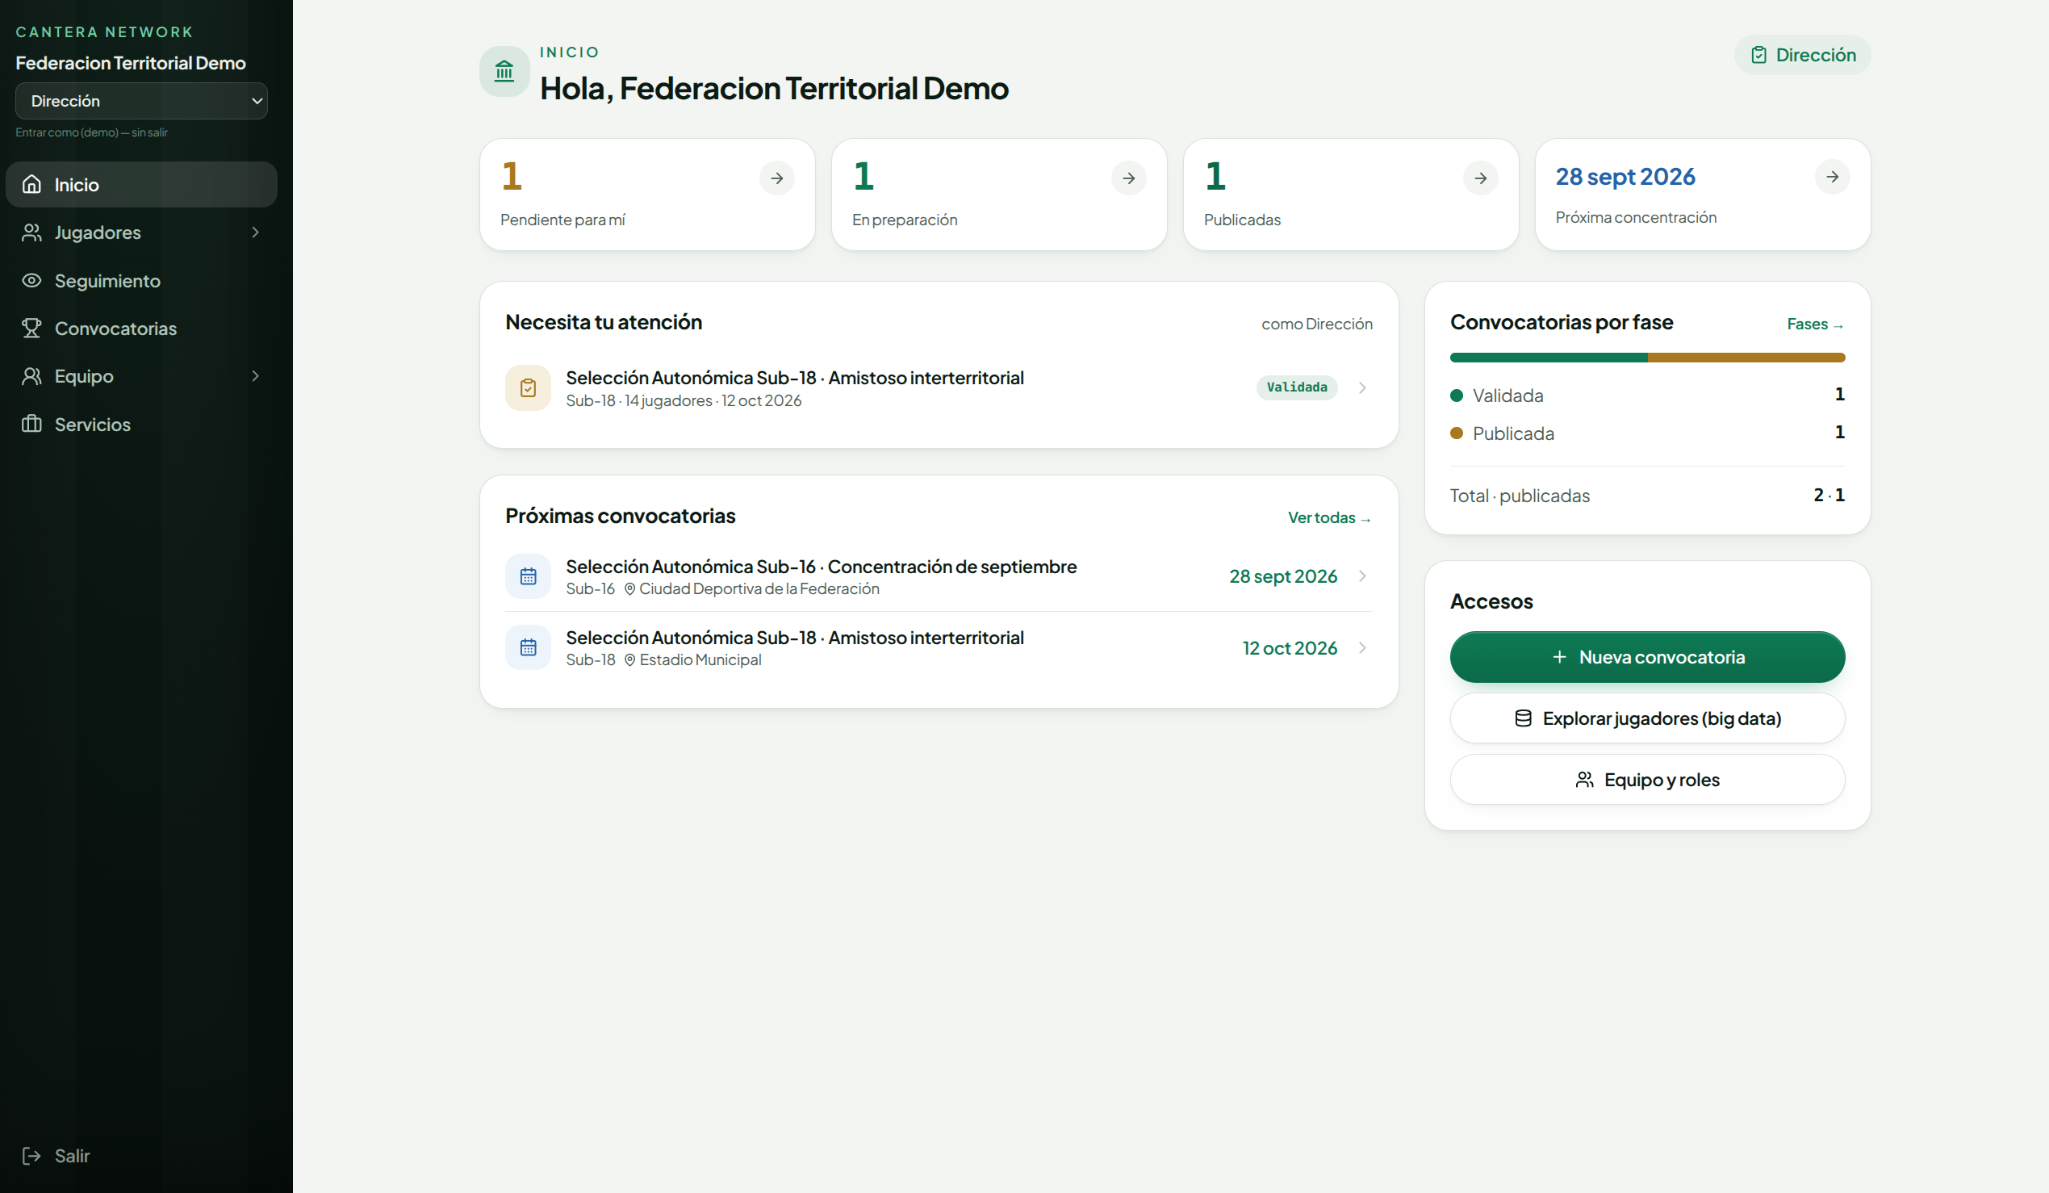Open chevron beside 28 sept 2026 date
The image size is (2049, 1193).
coord(1363,576)
